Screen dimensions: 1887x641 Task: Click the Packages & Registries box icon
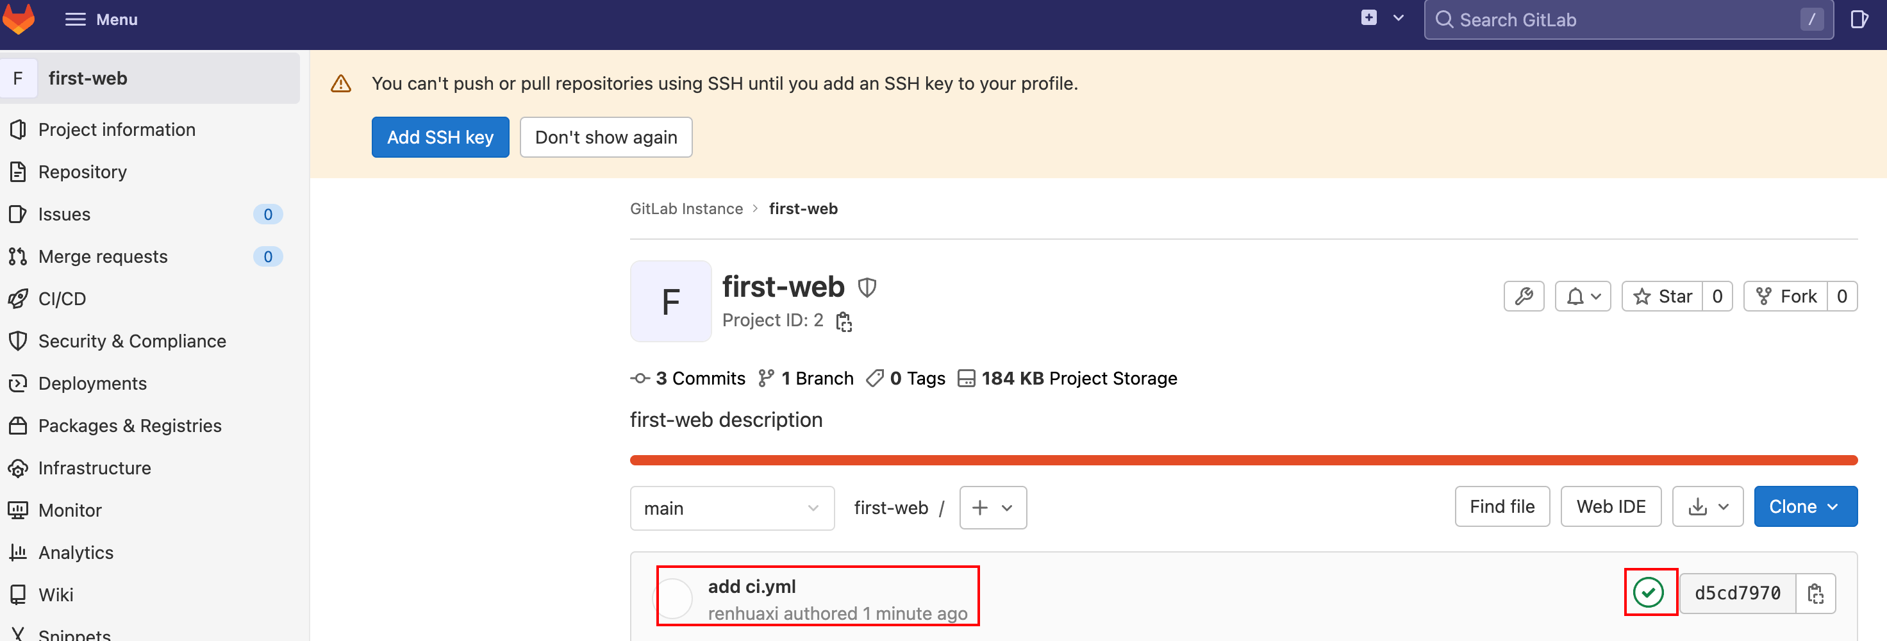[19, 426]
